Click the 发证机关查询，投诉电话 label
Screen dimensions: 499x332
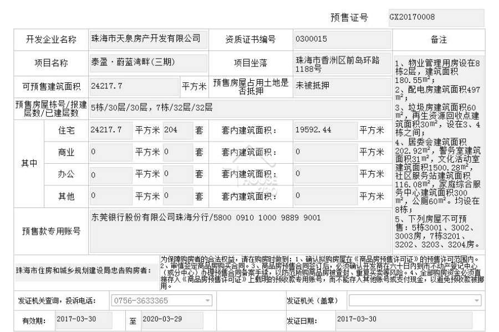(57, 300)
